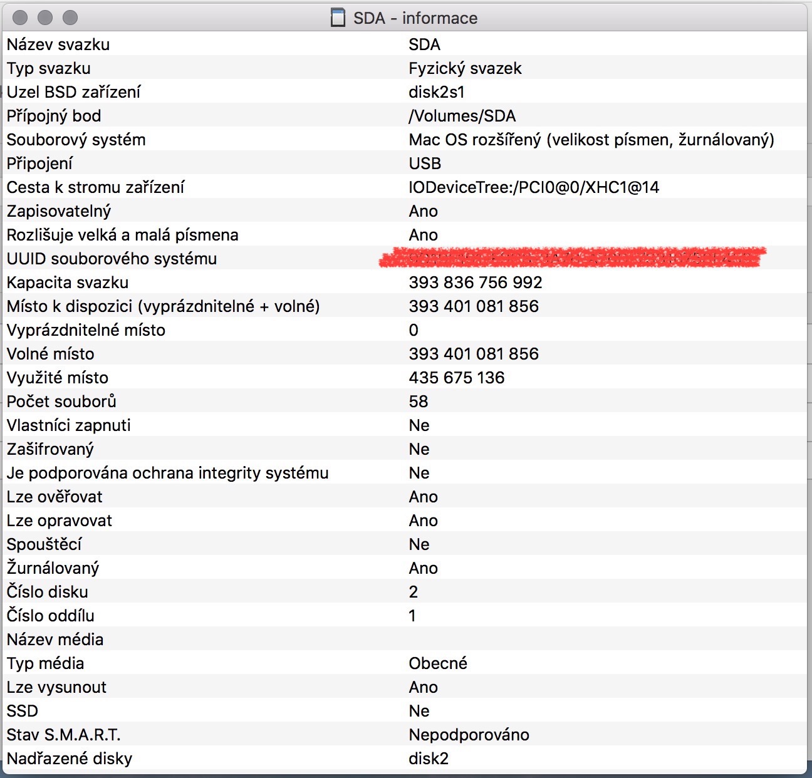The height and width of the screenshot is (778, 812).
Task: Close the SDA informace window
Action: 20,18
